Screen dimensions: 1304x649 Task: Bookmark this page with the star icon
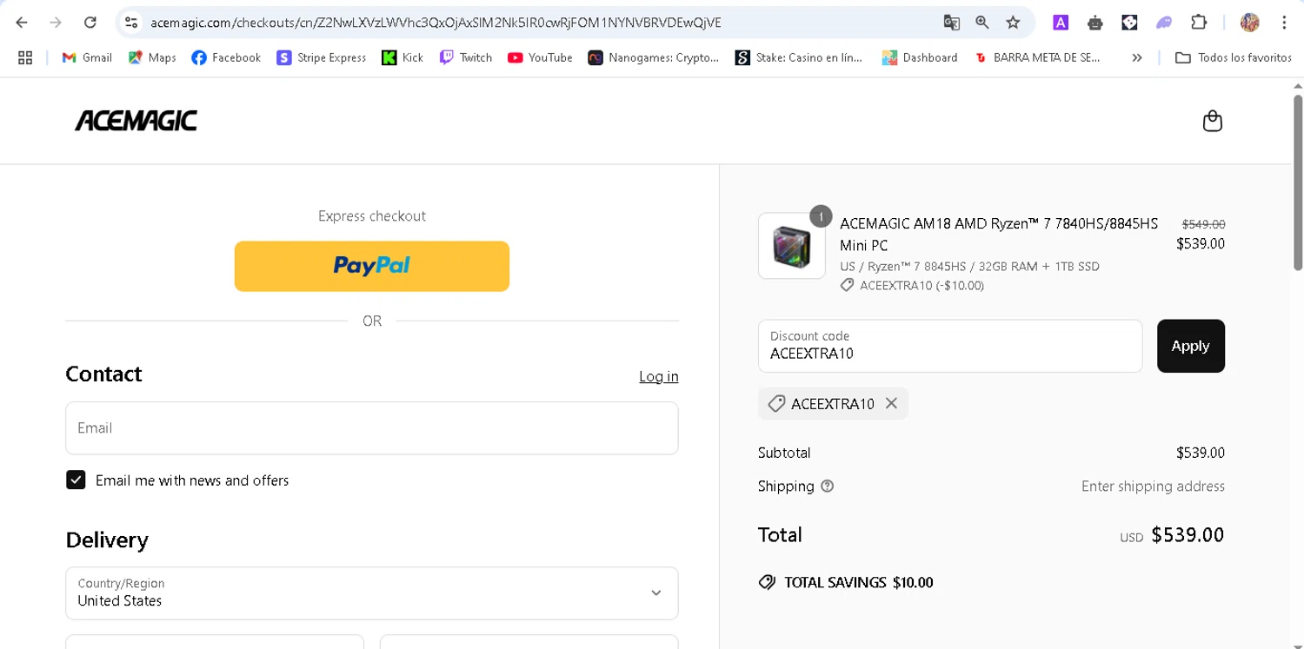tap(1013, 23)
